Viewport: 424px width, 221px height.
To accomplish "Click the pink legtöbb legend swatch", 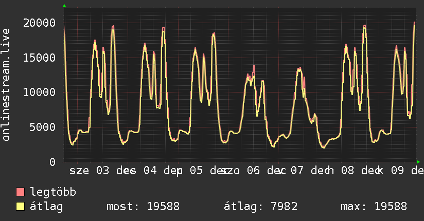I will coord(20,192).
